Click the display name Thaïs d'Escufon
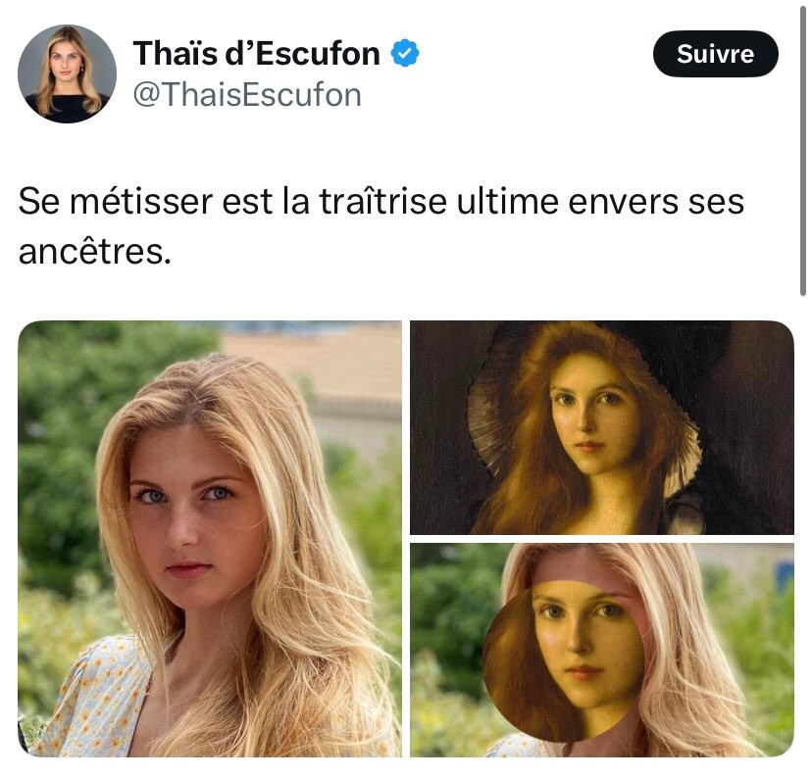 click(256, 53)
